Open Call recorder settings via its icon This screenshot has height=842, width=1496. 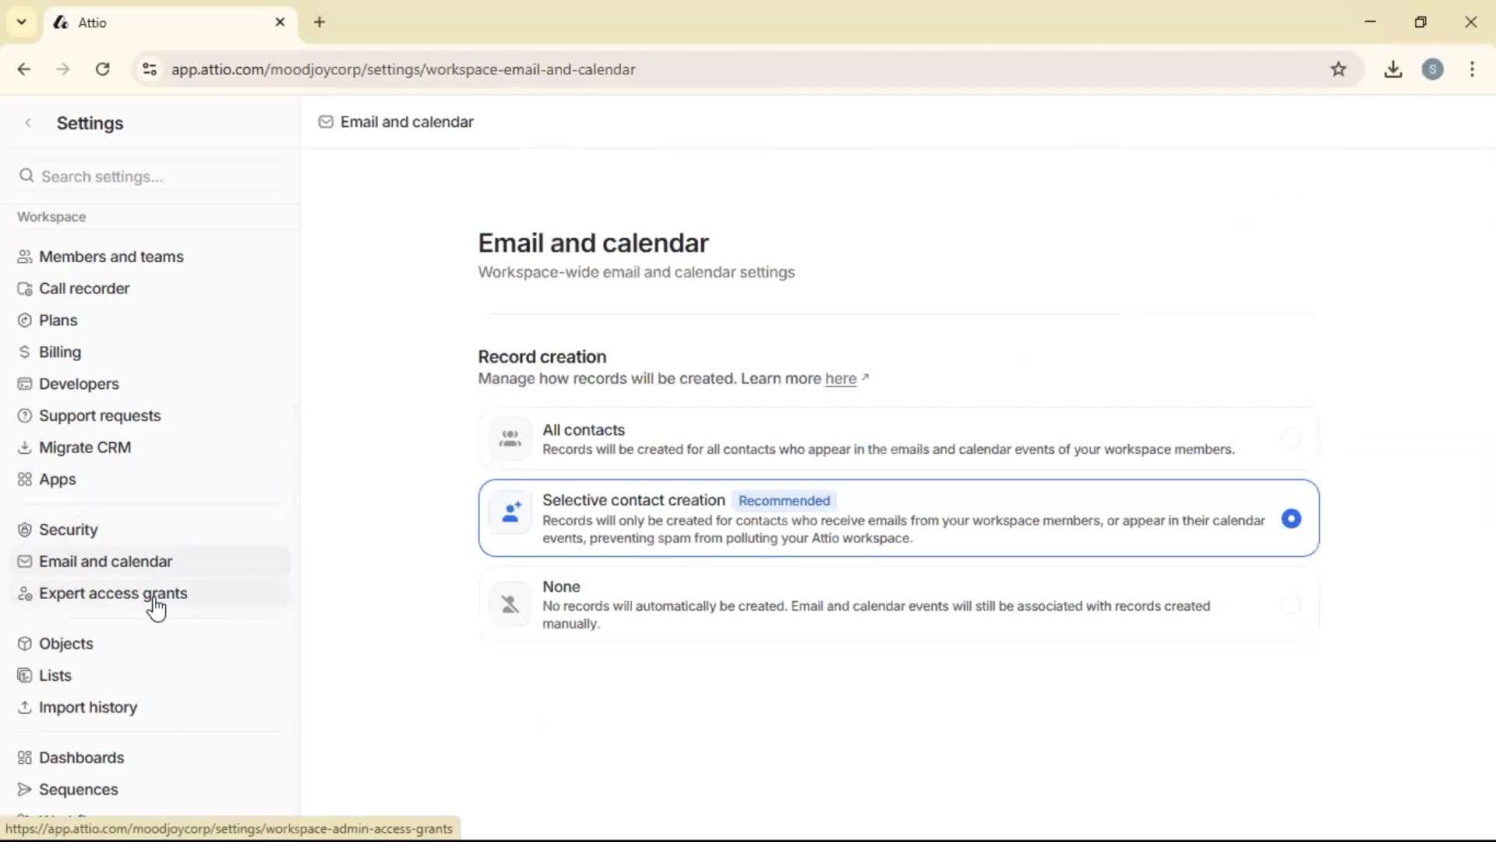click(x=25, y=288)
